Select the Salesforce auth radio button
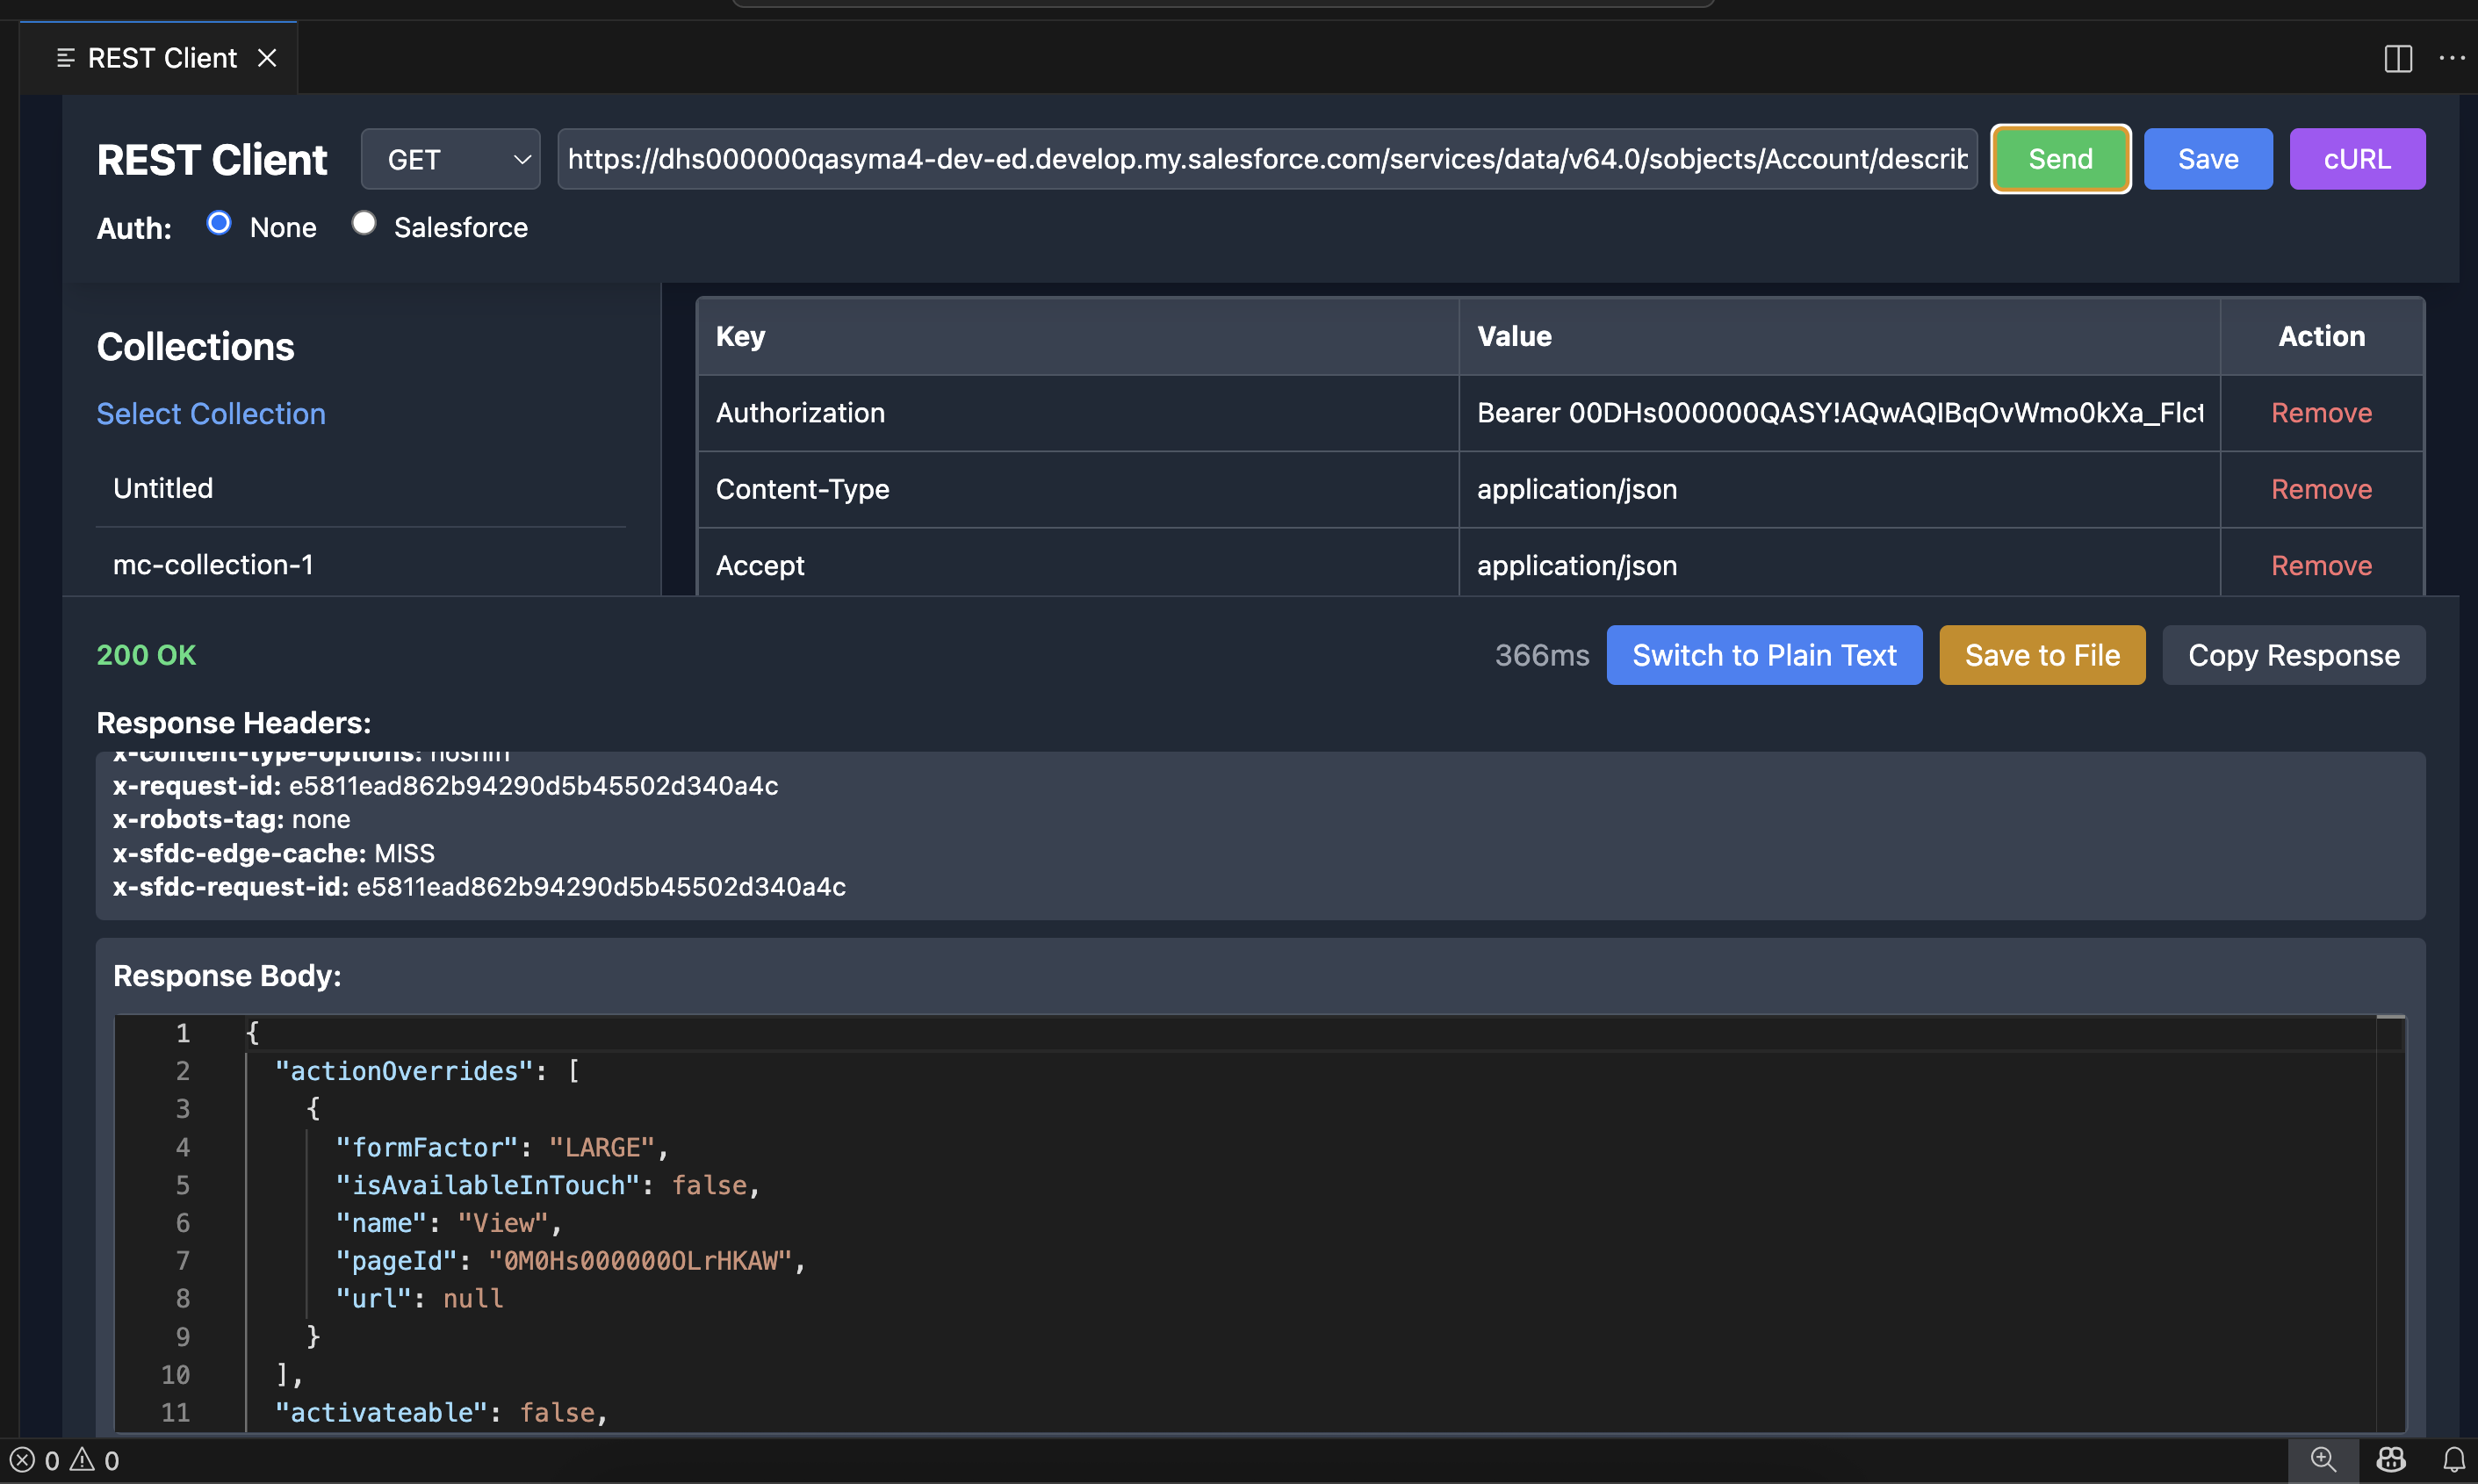 coord(364,223)
